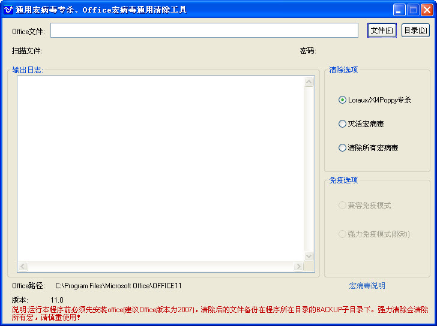The height and width of the screenshot is (326, 437).
Task: Click inside the 输出日志 text area
Action: pyautogui.click(x=160, y=168)
